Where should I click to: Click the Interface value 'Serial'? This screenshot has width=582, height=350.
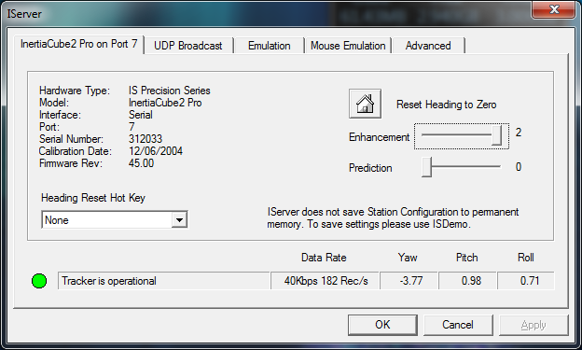coord(141,115)
